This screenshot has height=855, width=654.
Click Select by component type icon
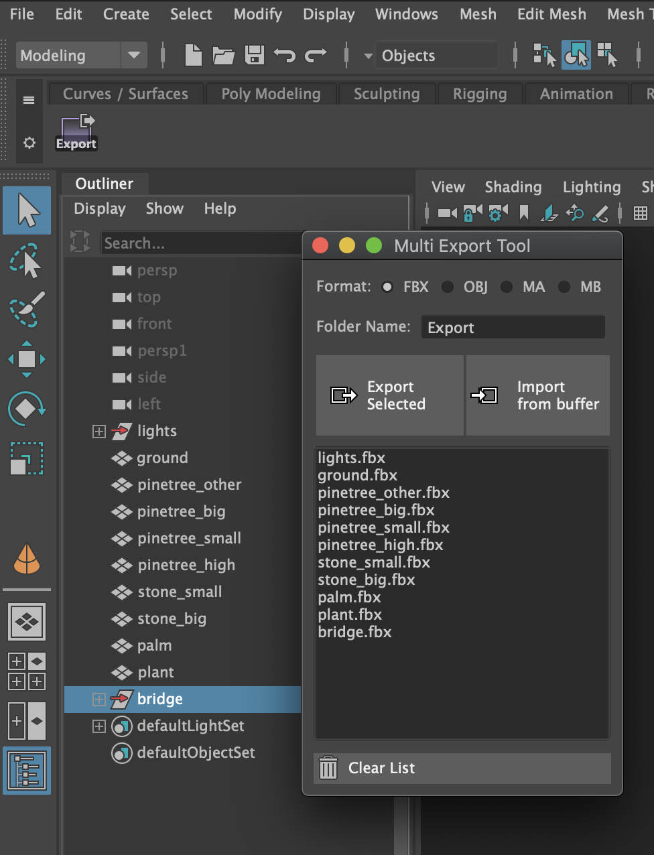[x=607, y=55]
